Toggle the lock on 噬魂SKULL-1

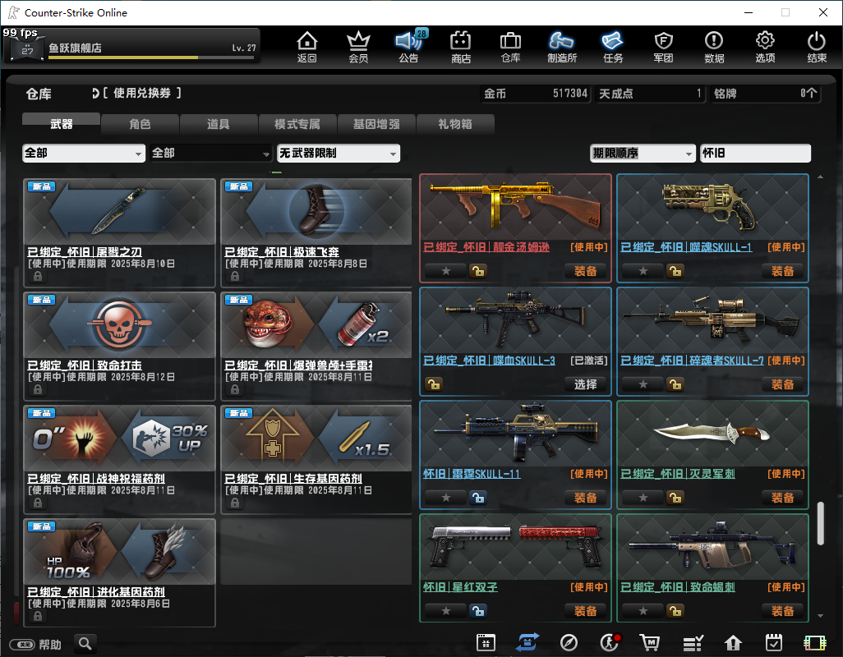point(675,271)
